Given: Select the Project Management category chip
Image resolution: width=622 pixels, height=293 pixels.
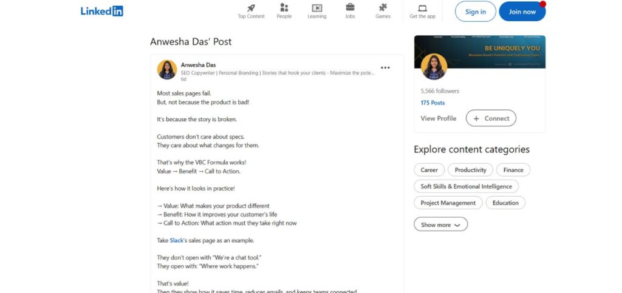Looking at the screenshot, I should (448, 203).
